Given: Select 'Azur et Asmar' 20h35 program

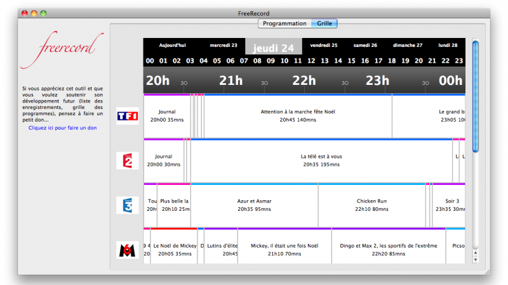Looking at the screenshot, I should [x=255, y=205].
